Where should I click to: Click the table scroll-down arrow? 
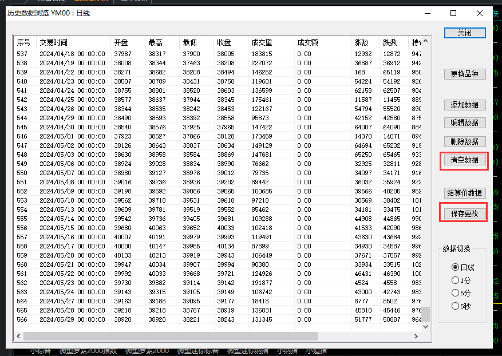tap(425, 327)
